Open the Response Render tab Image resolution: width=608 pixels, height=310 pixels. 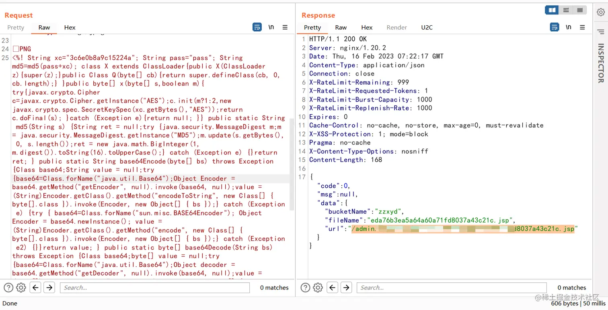pyautogui.click(x=396, y=27)
